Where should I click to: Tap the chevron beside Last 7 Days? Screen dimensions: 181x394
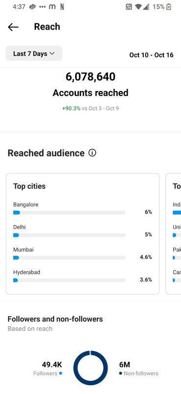tap(52, 54)
